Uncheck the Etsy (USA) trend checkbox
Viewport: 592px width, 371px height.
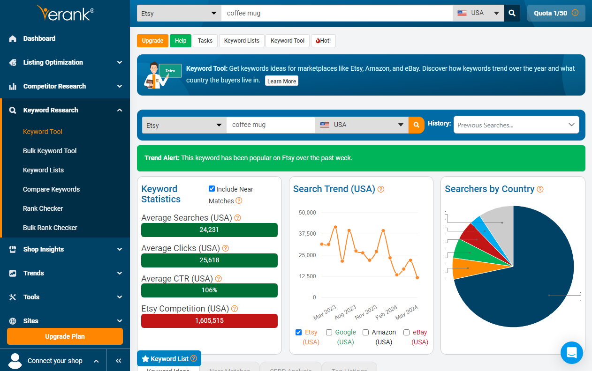299,332
